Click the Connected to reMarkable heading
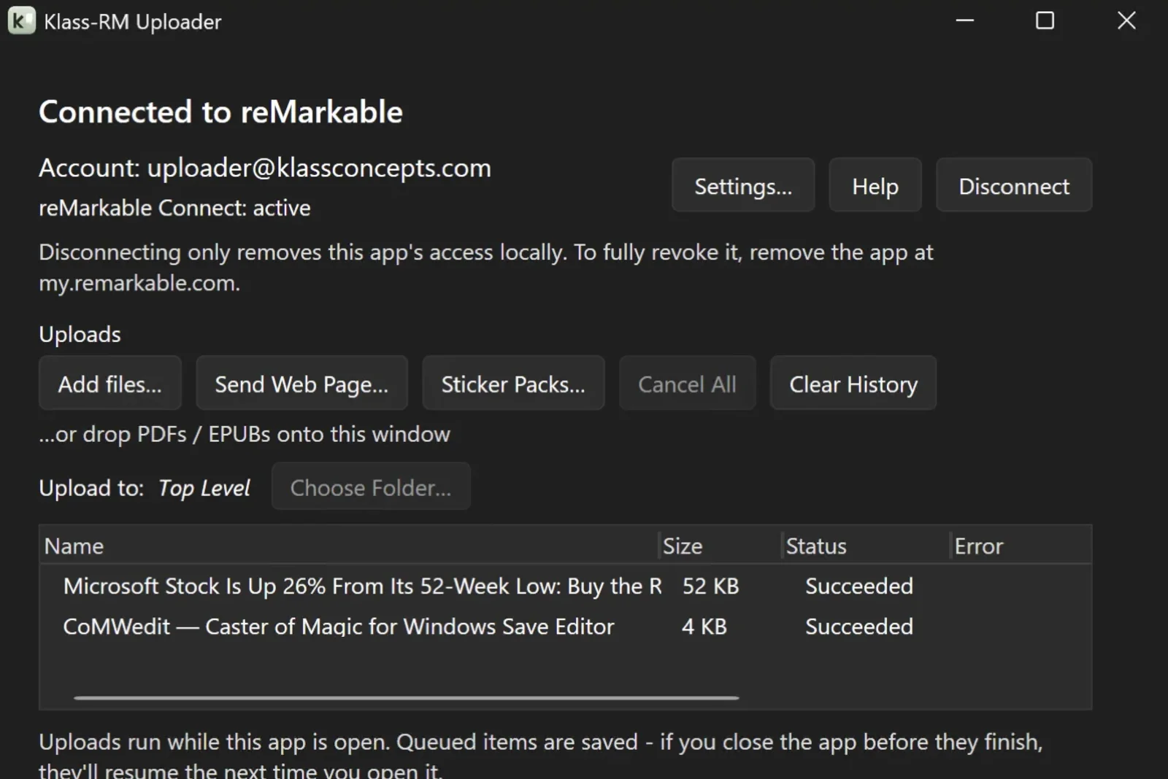1168x779 pixels. point(220,112)
